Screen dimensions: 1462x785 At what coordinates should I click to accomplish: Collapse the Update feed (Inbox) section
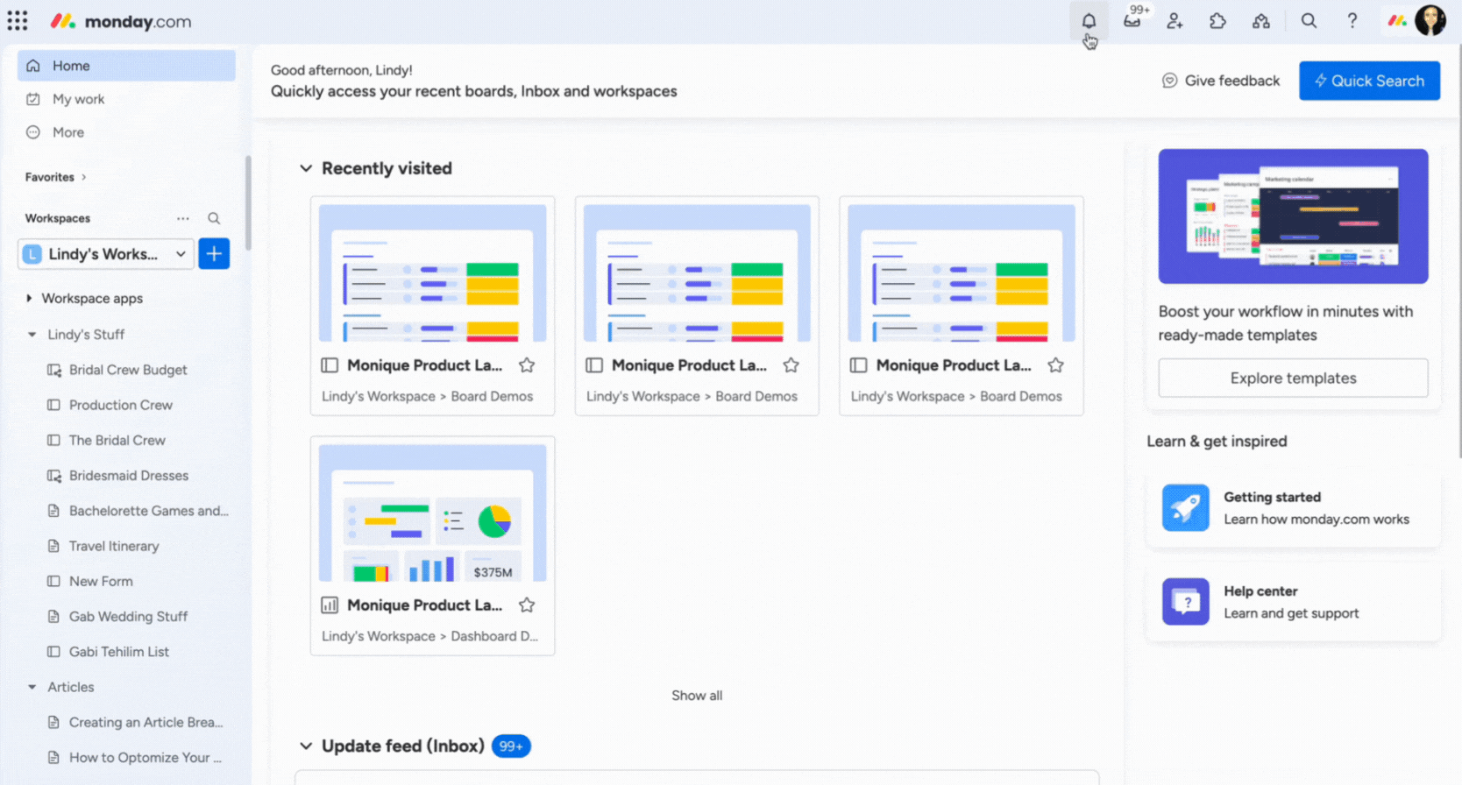[306, 746]
